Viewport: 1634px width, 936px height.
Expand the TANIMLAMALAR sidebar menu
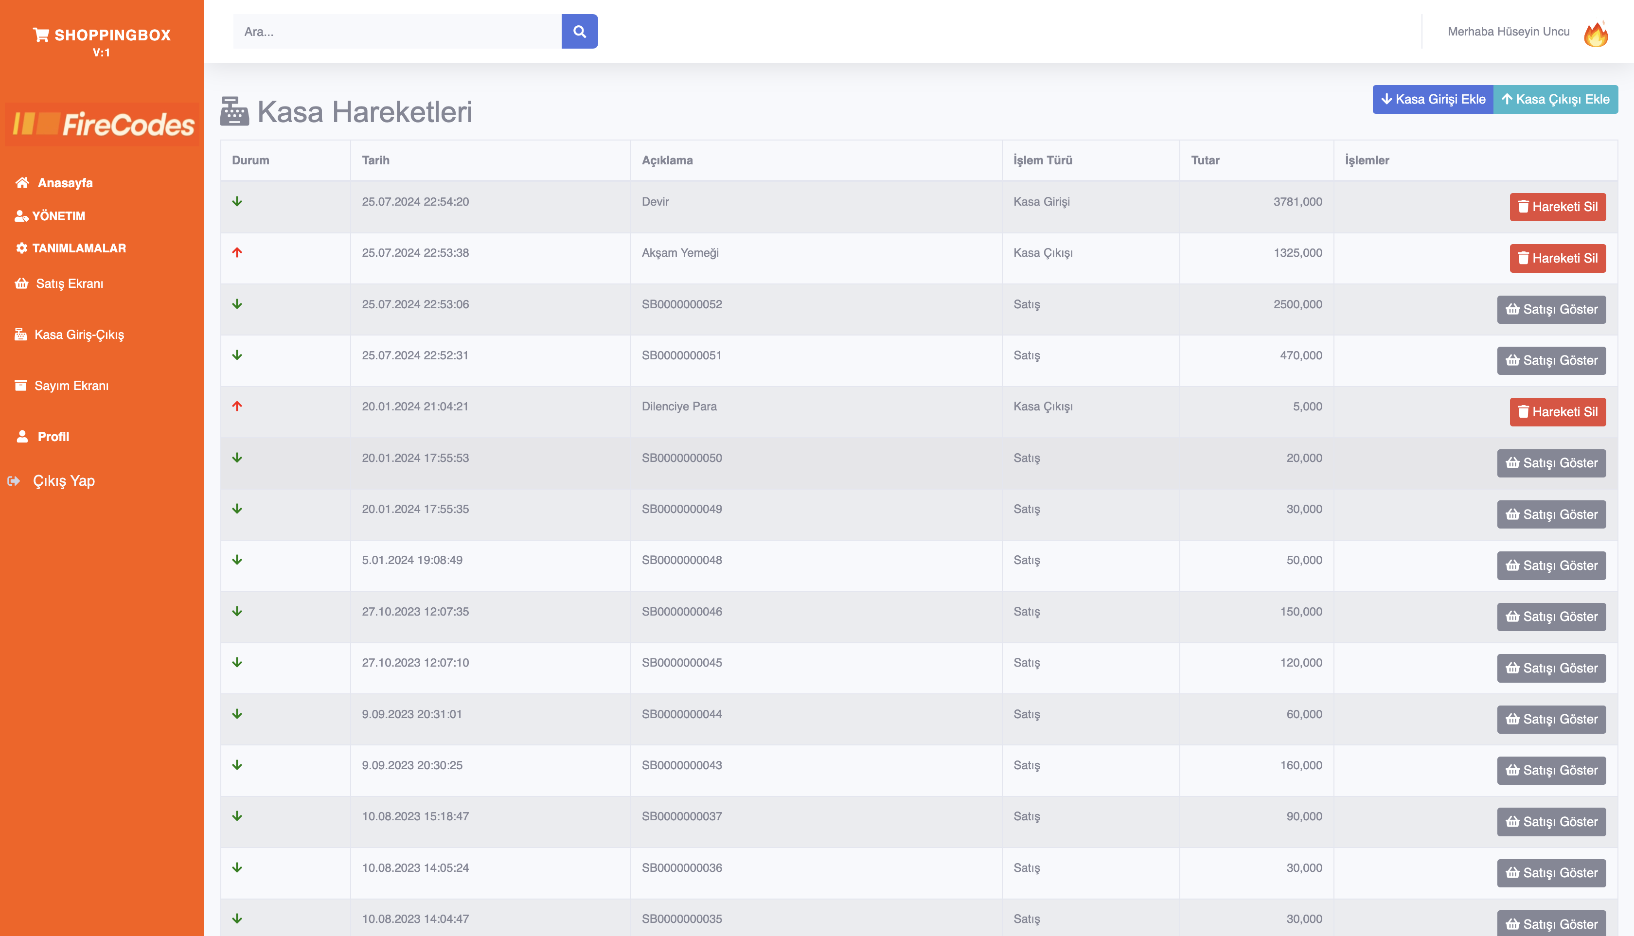(78, 248)
